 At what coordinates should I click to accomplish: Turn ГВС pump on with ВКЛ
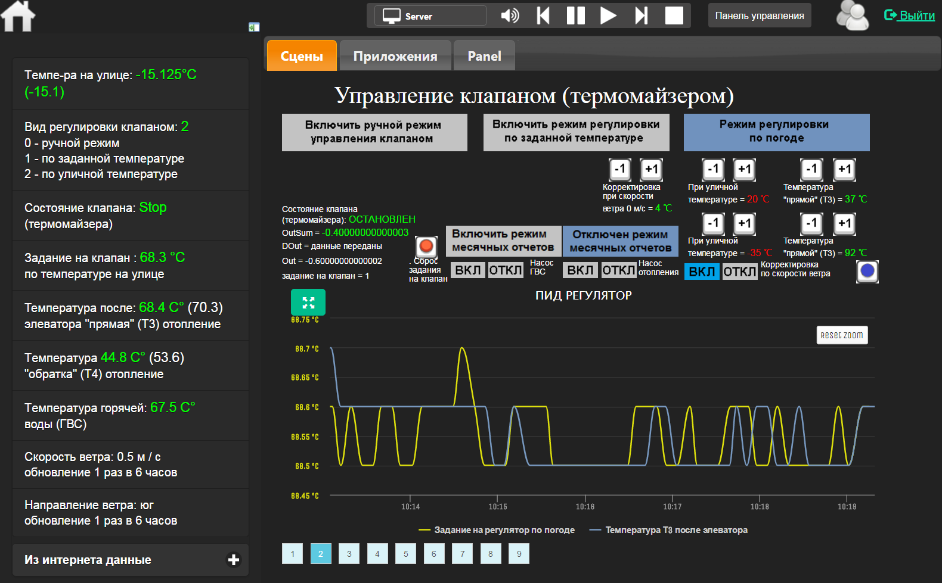tap(468, 270)
